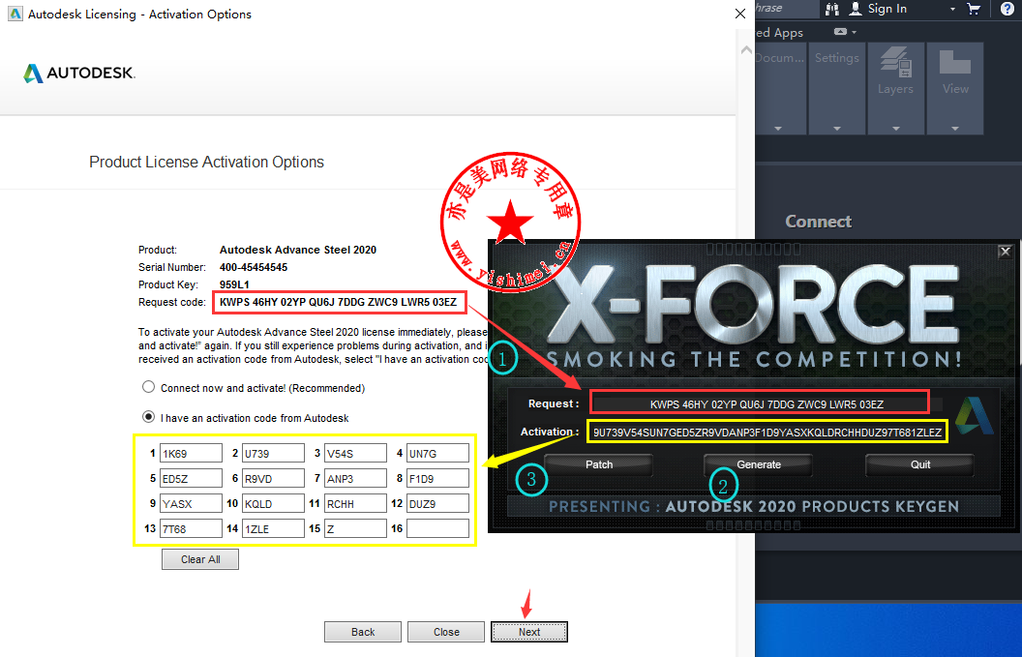Click the 'Product License Activation Options' heading
Image resolution: width=1022 pixels, height=657 pixels.
point(206,162)
